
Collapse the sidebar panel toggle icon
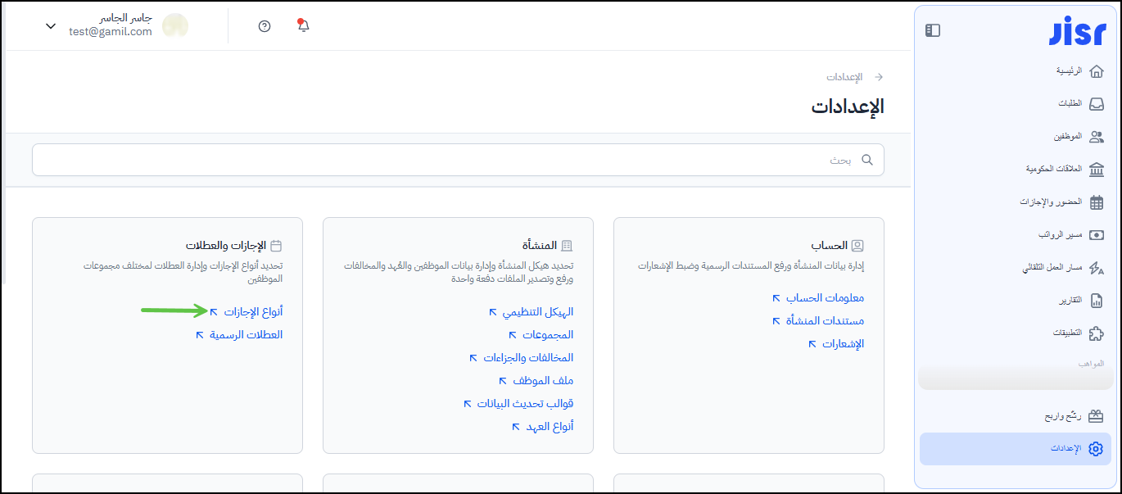933,30
